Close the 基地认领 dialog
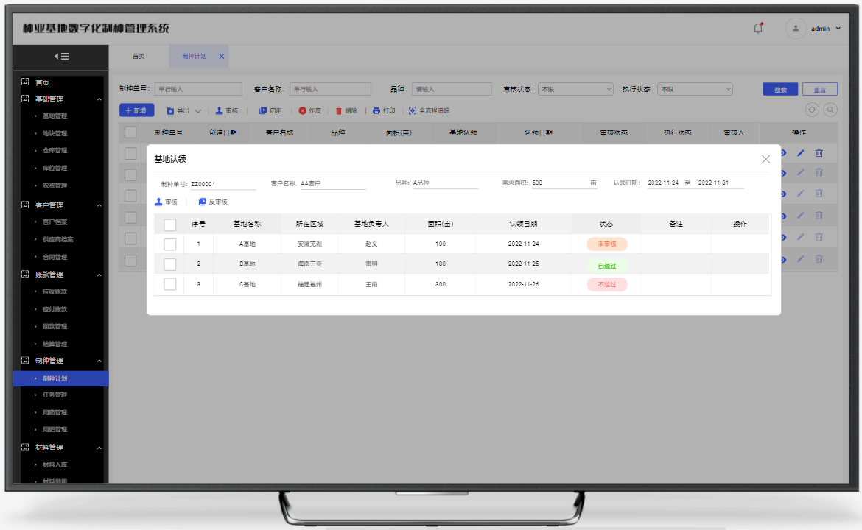This screenshot has height=530, width=862. pos(765,159)
